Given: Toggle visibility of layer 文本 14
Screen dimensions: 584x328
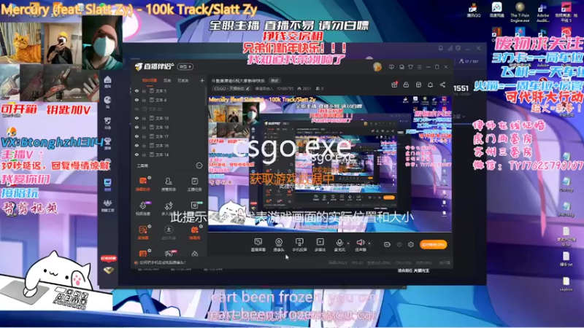Looking at the screenshot, I should click(137, 155).
